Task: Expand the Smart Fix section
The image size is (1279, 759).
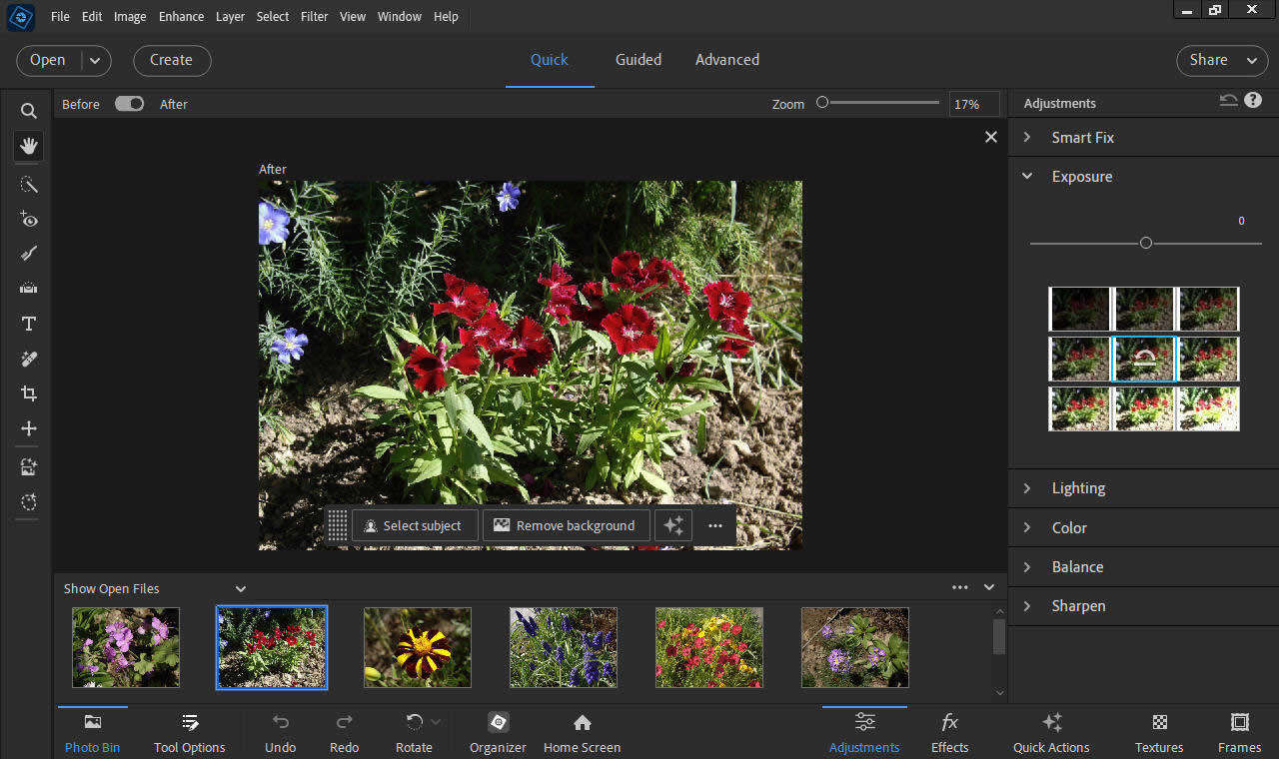Action: (1082, 138)
